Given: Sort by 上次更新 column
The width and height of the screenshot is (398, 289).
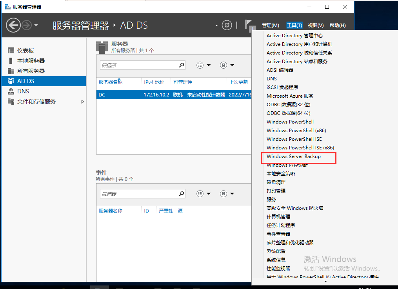Looking at the screenshot, I should [238, 82].
